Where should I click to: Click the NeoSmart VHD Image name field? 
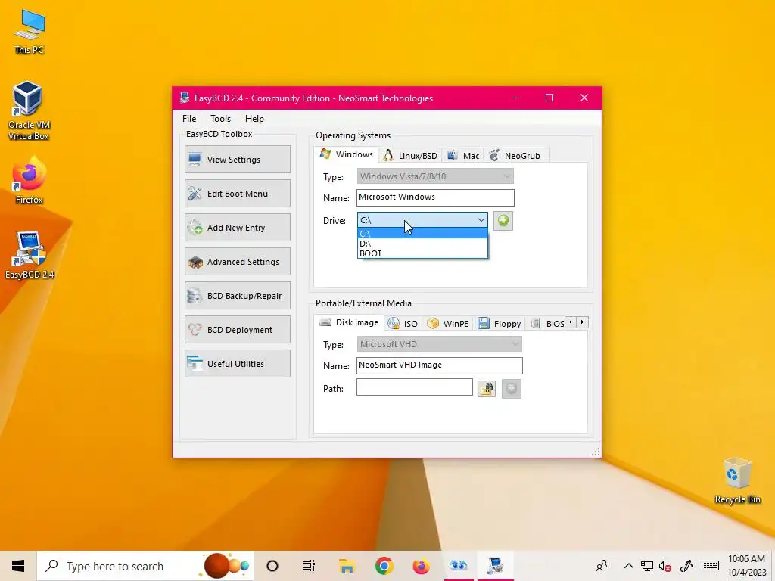(439, 365)
